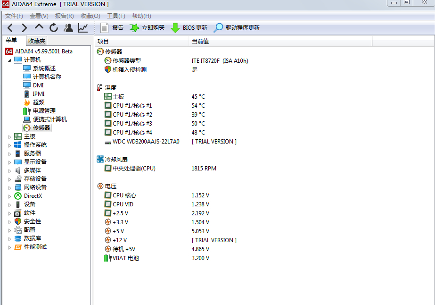Click the 冷却风扇 fan icon

pos(100,159)
